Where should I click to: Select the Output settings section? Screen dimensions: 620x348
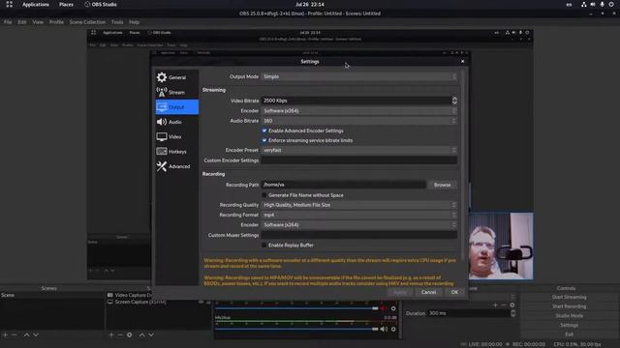tap(176, 107)
